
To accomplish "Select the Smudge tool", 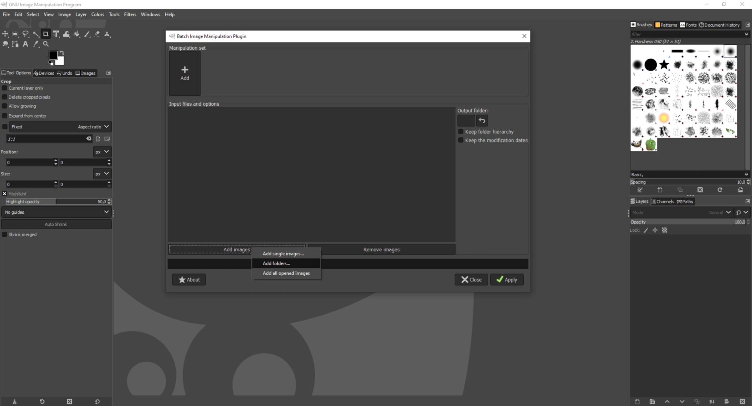I will 5,44.
